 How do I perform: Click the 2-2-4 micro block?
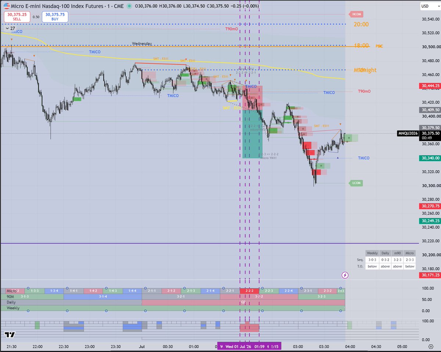288,291
